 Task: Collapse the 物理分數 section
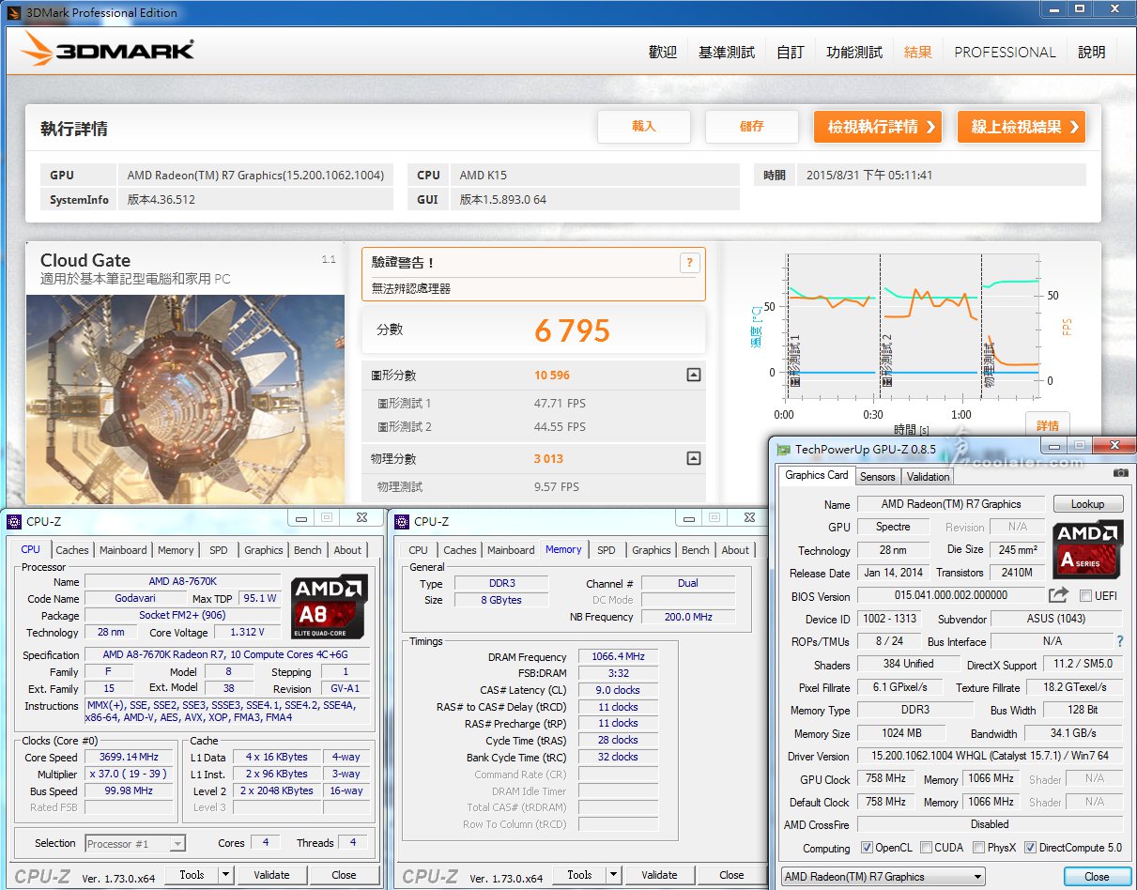pyautogui.click(x=693, y=459)
